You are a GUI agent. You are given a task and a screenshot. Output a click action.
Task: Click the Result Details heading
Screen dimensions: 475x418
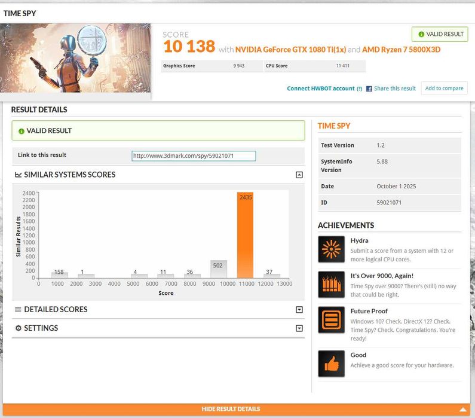pyautogui.click(x=39, y=109)
